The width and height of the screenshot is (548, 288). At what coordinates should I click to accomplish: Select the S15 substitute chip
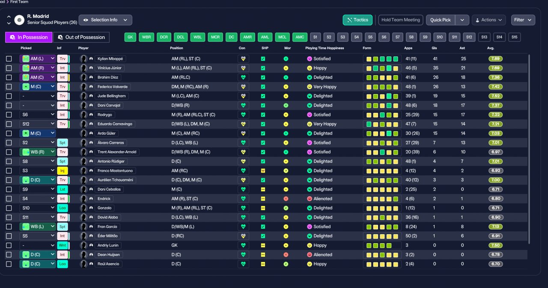tap(515, 37)
